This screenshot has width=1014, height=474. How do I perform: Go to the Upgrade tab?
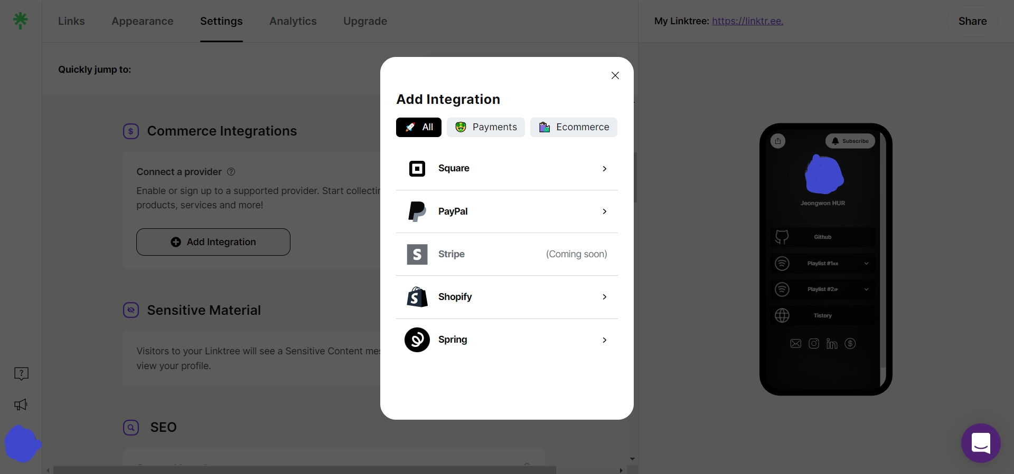point(365,21)
